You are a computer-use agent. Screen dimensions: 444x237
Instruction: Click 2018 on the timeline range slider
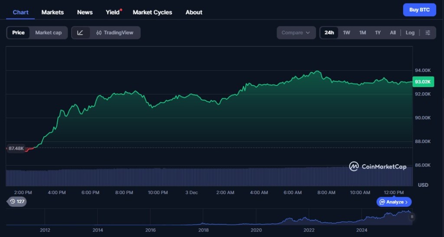coord(203,230)
